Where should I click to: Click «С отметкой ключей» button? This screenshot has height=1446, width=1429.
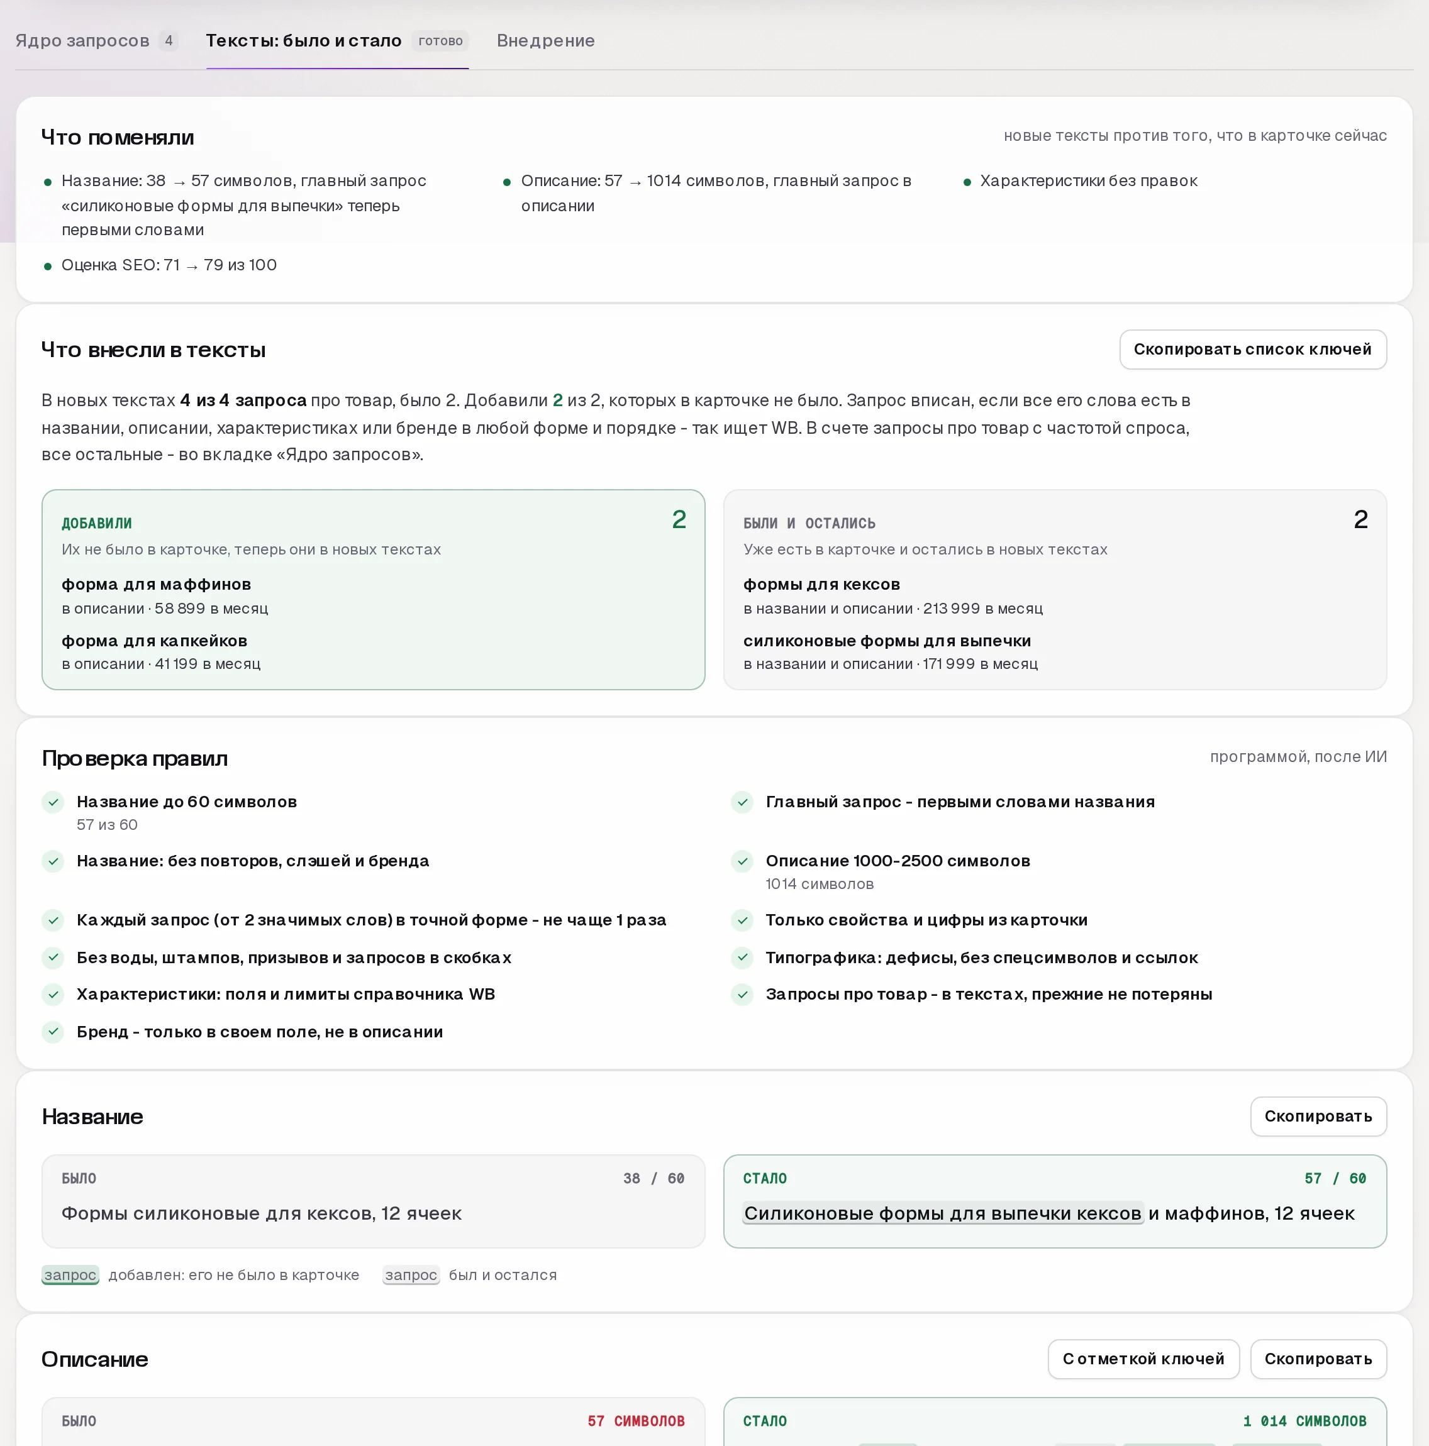pyautogui.click(x=1143, y=1359)
